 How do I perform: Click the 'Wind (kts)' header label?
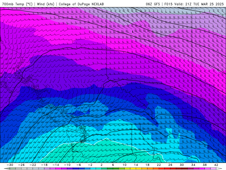[45, 4]
